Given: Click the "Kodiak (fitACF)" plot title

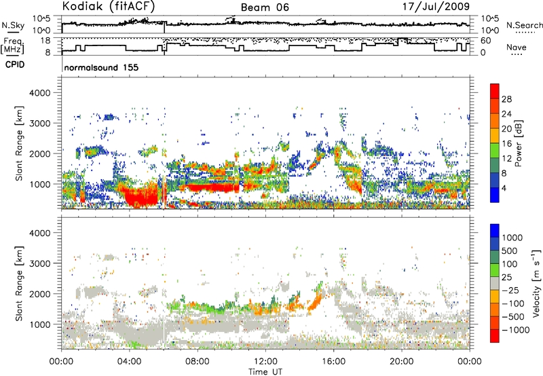Looking at the screenshot, I should 109,6.
